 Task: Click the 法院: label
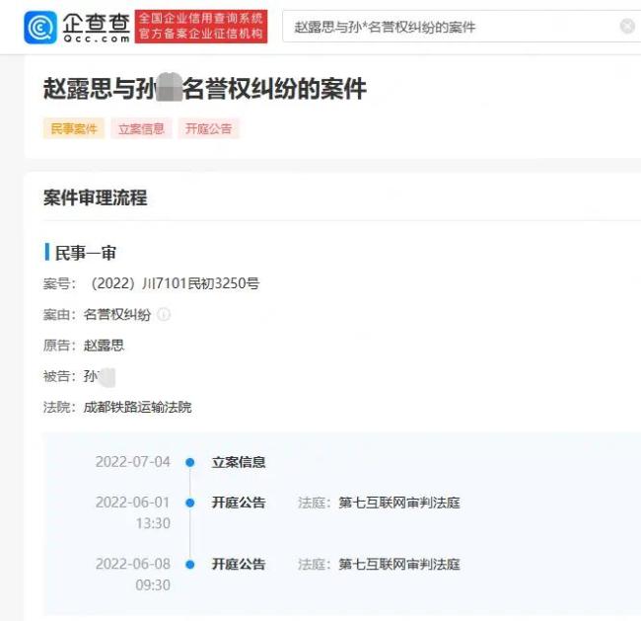pos(60,407)
